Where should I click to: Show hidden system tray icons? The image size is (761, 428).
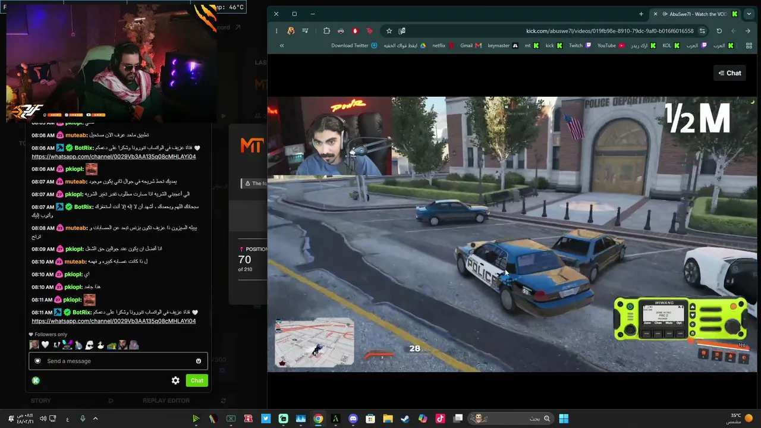pos(96,418)
